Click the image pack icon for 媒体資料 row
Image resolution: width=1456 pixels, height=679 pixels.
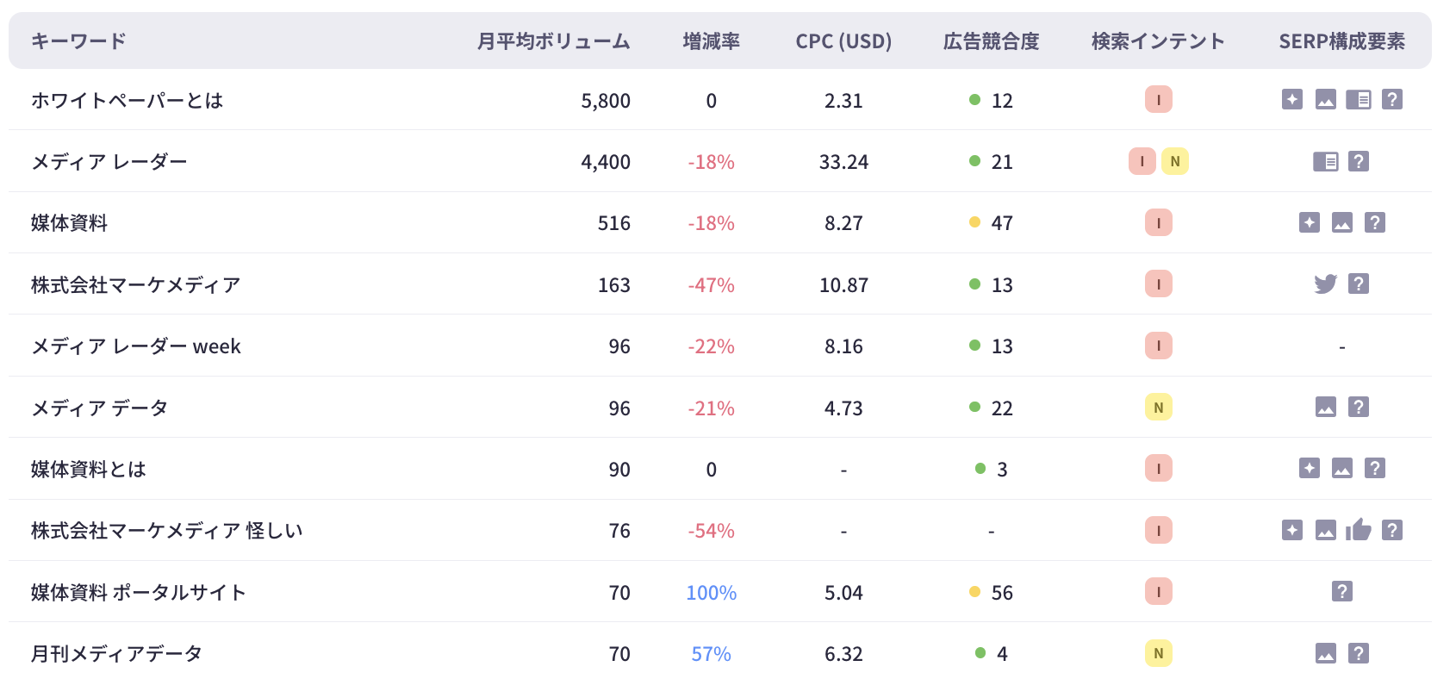tap(1341, 223)
